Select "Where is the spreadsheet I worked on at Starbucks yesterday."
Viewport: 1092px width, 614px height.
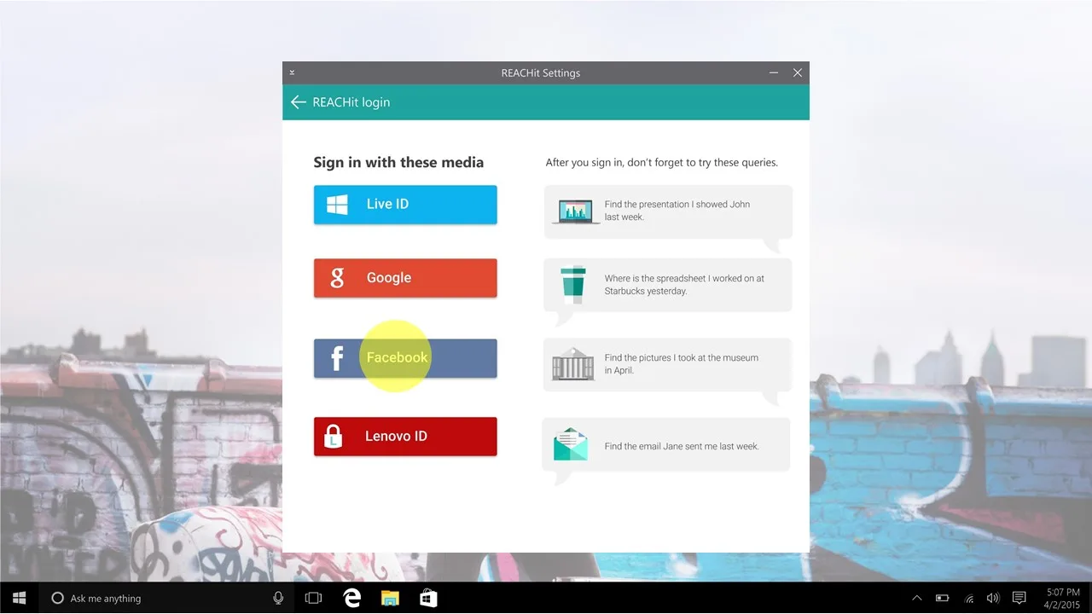(x=684, y=285)
